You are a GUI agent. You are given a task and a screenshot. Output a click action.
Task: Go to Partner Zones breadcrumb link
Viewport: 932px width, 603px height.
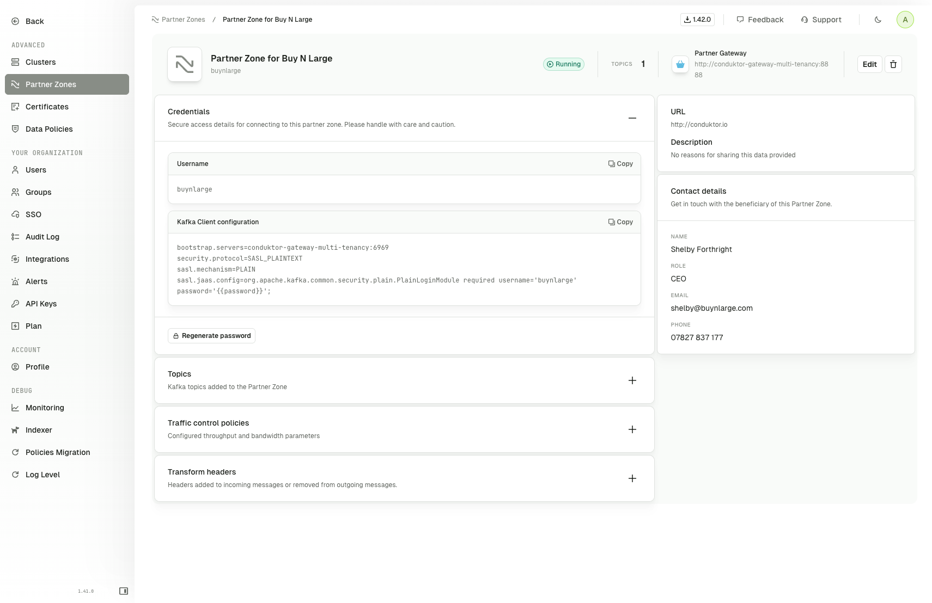pos(183,20)
